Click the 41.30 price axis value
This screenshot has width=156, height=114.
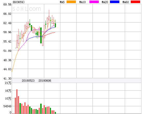[7, 79]
